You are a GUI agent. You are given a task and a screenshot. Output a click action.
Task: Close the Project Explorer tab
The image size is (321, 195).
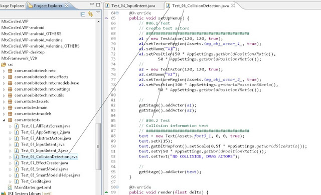66,5
